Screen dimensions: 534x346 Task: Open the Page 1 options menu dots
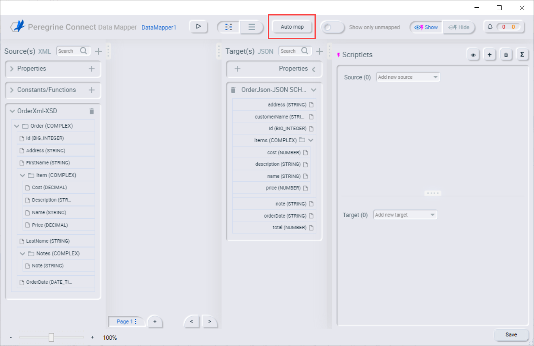136,322
